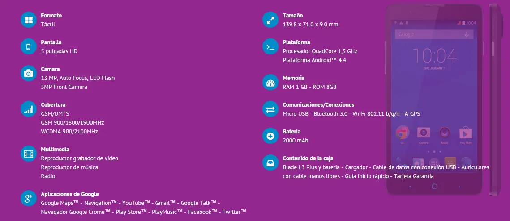Click the Memoria gauge icon

click(270, 83)
